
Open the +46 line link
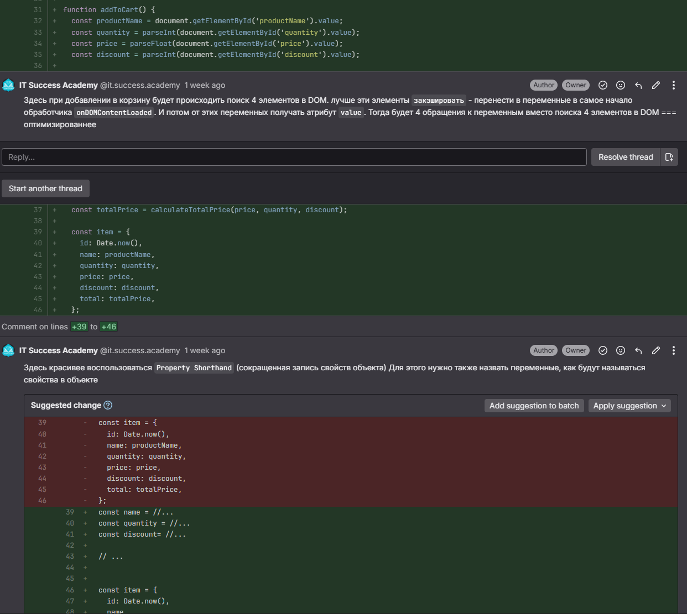108,327
